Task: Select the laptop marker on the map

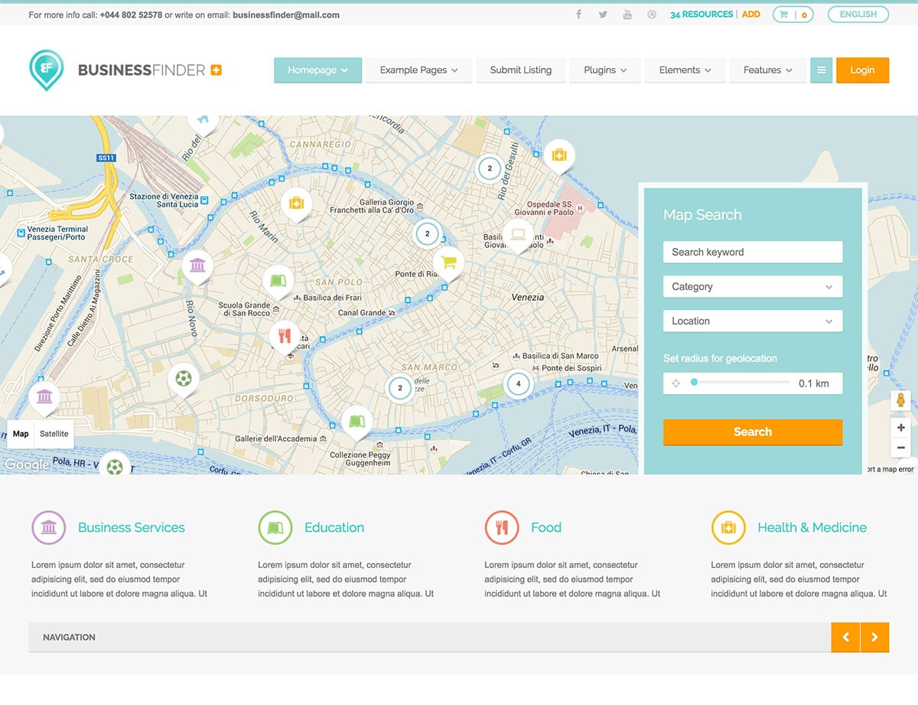Action: pos(518,235)
